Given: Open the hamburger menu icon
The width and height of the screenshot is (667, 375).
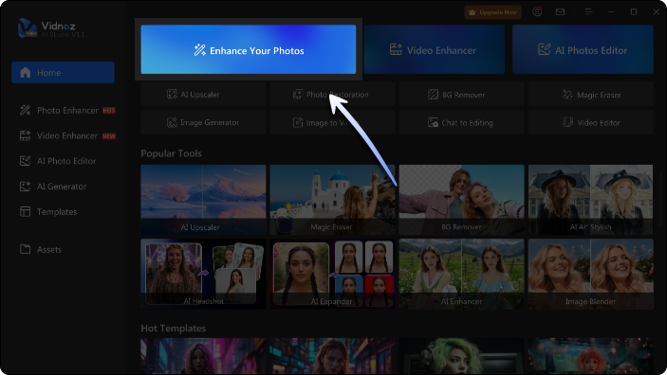Looking at the screenshot, I should 589,12.
